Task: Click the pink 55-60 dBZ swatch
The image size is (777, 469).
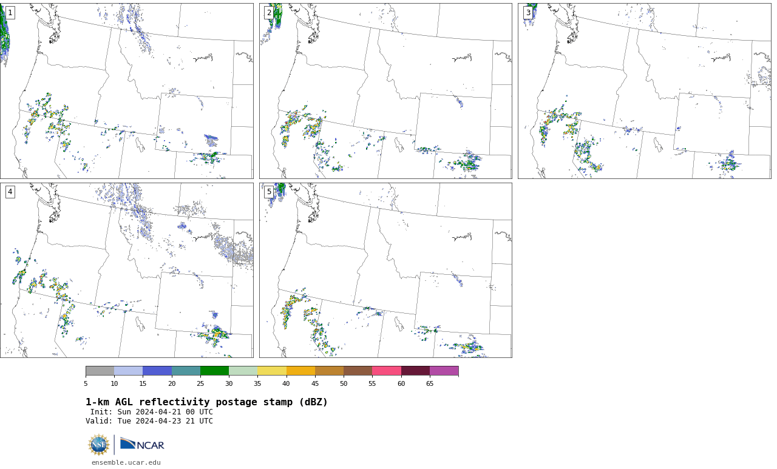Action: tap(387, 371)
